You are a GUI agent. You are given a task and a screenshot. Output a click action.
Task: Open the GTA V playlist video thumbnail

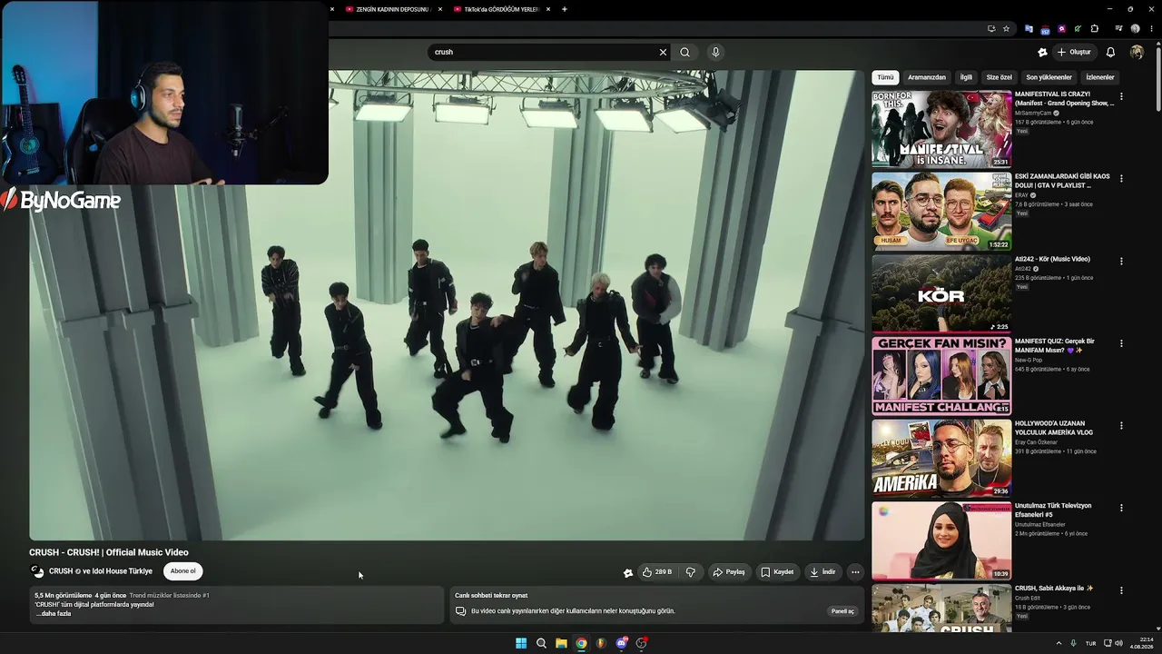tap(941, 211)
